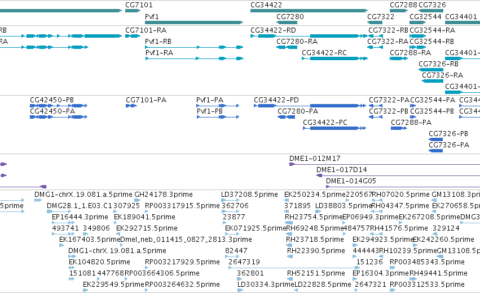Click EST GH24178.3prime
The image size is (480, 293).
[164, 195]
